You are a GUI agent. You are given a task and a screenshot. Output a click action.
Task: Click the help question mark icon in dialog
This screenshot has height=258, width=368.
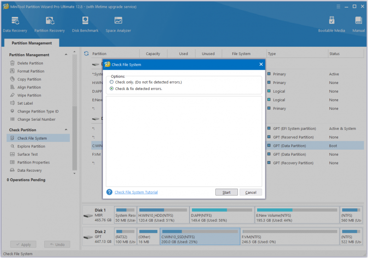pos(109,192)
